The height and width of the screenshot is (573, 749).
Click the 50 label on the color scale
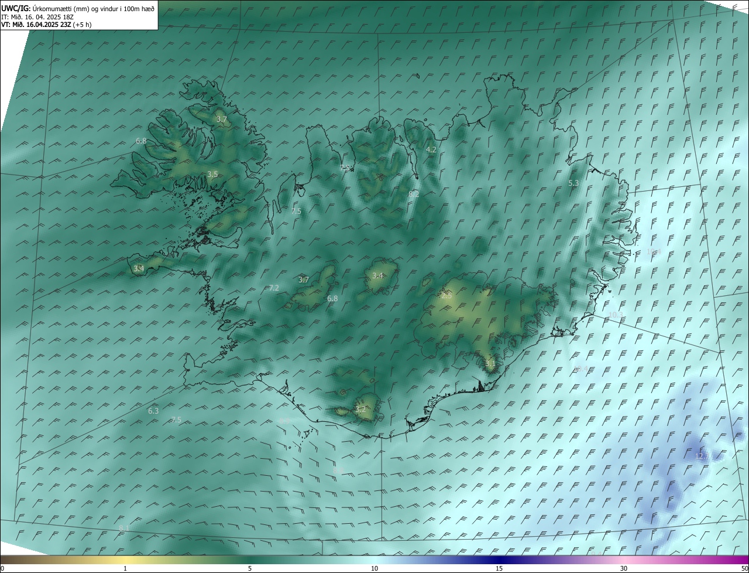[744, 568]
